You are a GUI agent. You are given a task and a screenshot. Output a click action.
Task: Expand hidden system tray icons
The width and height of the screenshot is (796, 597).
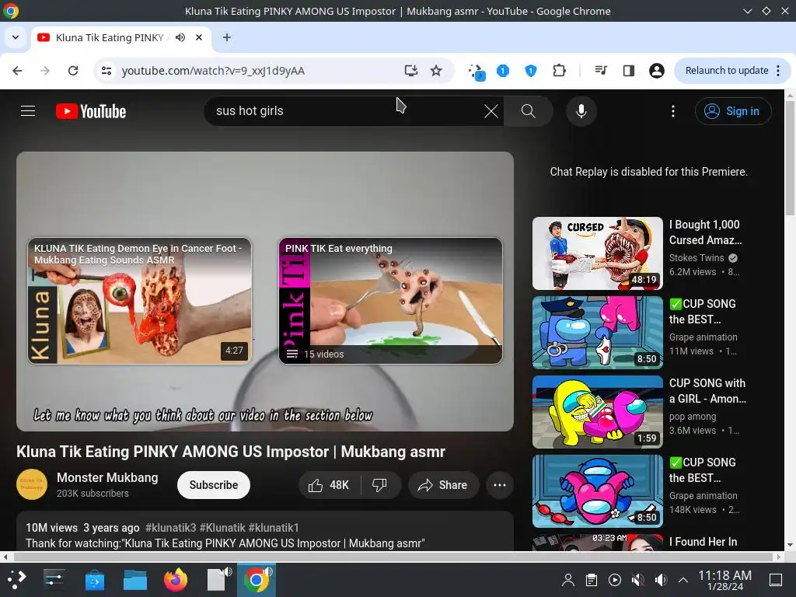683,580
